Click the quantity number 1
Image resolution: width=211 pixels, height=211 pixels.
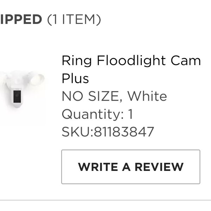point(130,114)
